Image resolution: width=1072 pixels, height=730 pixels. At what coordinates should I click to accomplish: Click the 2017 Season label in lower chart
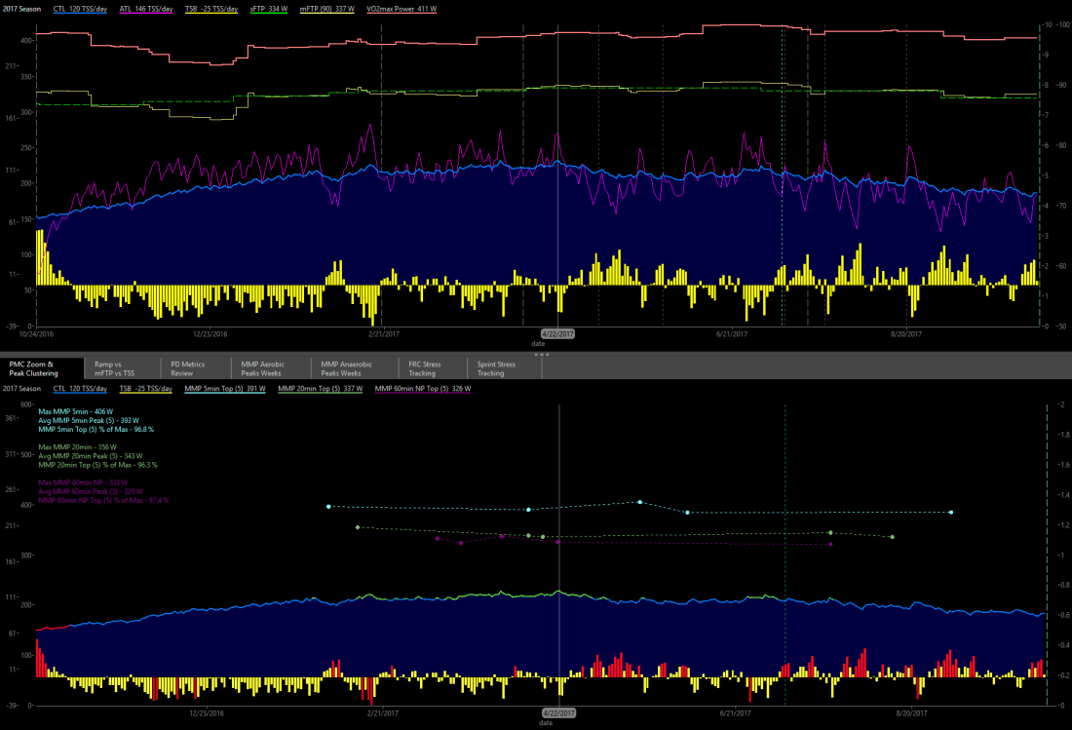[20, 389]
